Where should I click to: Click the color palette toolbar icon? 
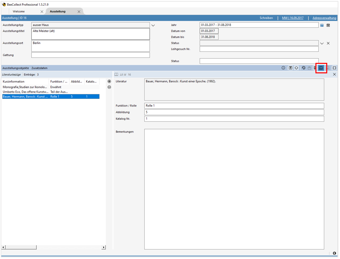[304, 68]
